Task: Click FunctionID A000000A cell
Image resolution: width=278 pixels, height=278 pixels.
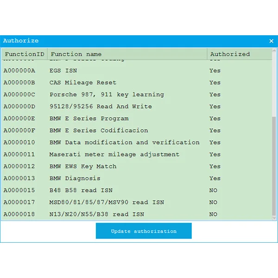Action: [19, 70]
